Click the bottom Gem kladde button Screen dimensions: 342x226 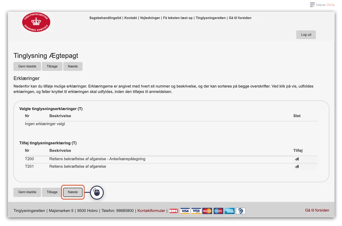tap(27, 192)
